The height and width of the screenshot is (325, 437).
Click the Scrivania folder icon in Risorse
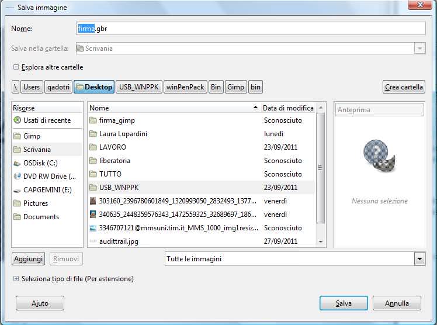[18, 150]
